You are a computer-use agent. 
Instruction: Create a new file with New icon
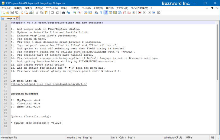point(3,13)
